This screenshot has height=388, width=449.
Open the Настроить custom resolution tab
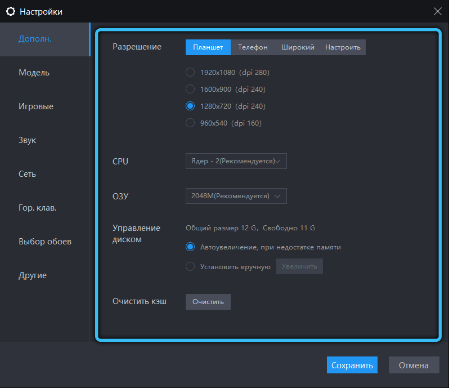[343, 47]
